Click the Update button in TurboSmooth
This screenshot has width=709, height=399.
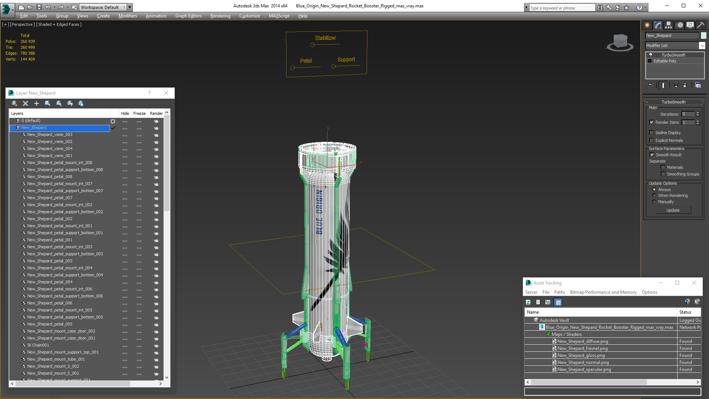pos(673,210)
